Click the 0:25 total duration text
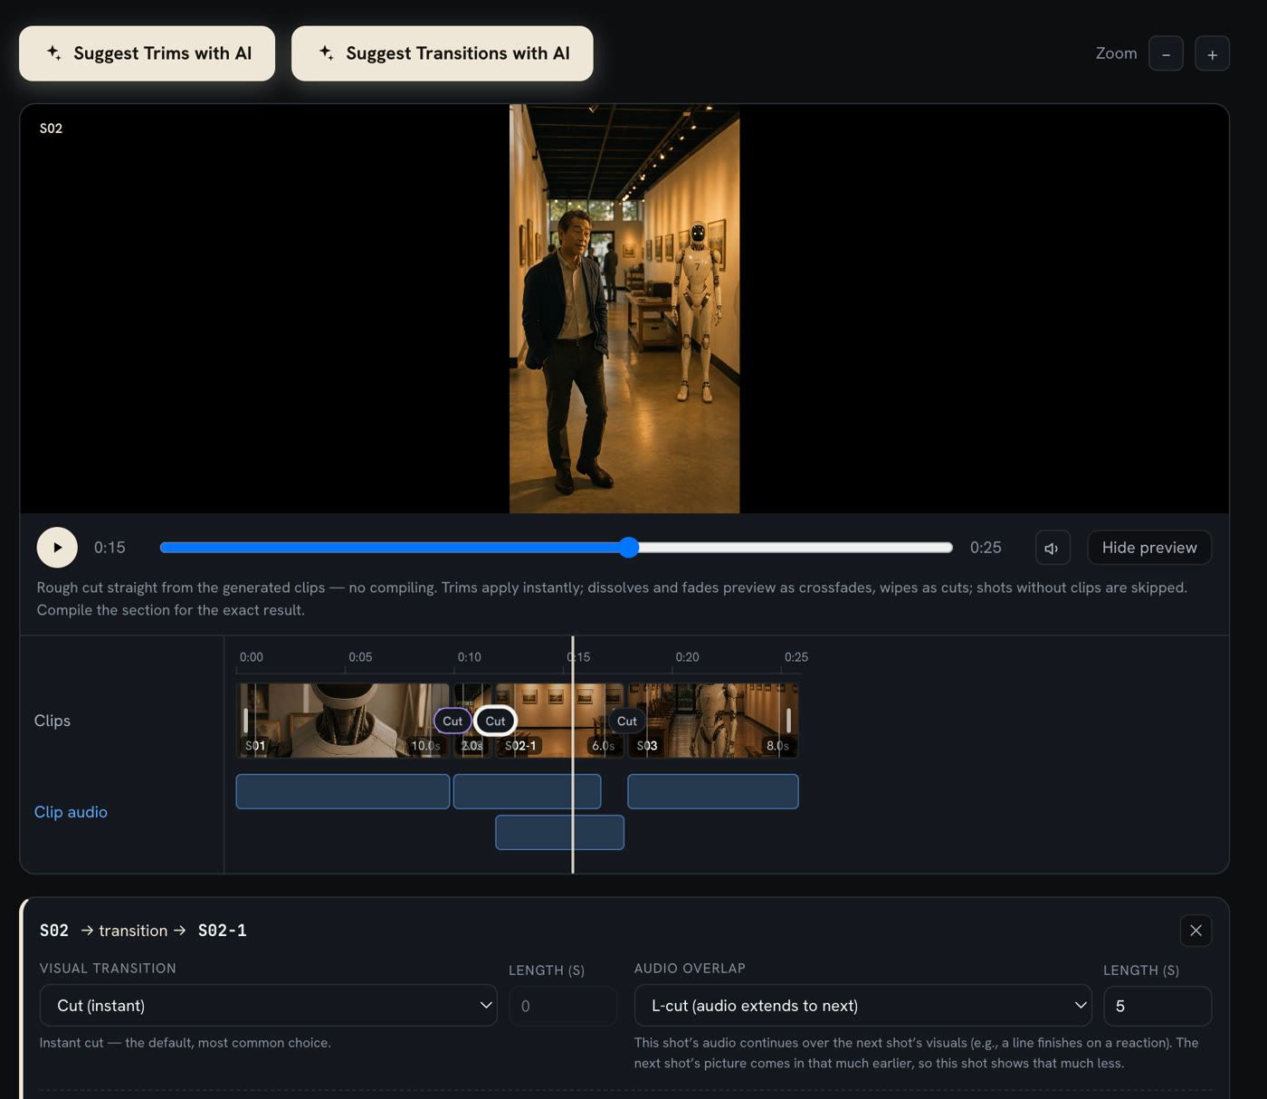The height and width of the screenshot is (1099, 1267). click(x=986, y=548)
